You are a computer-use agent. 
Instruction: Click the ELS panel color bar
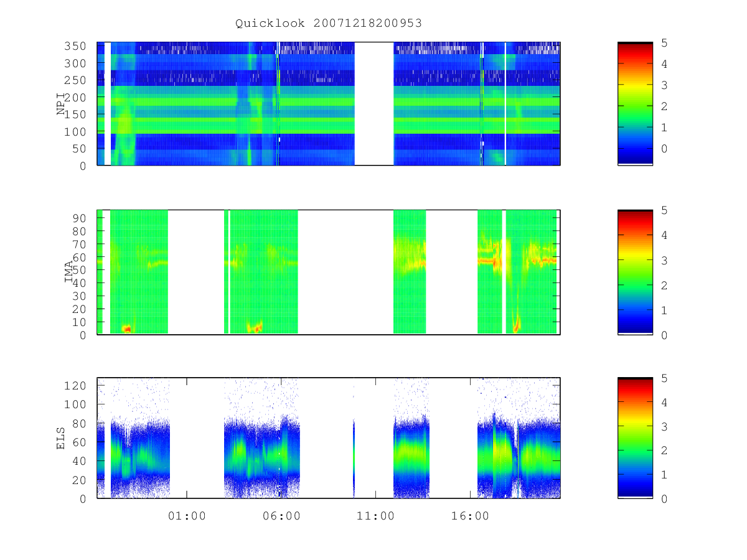[635, 438]
